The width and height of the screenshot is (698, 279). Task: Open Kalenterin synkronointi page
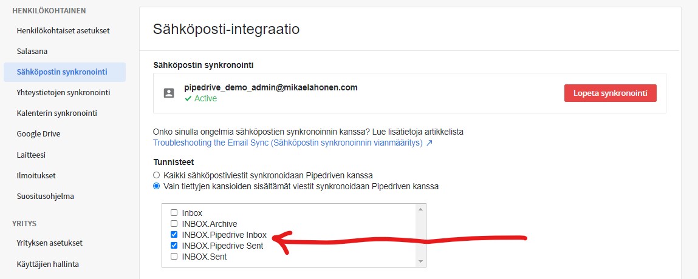[56, 113]
